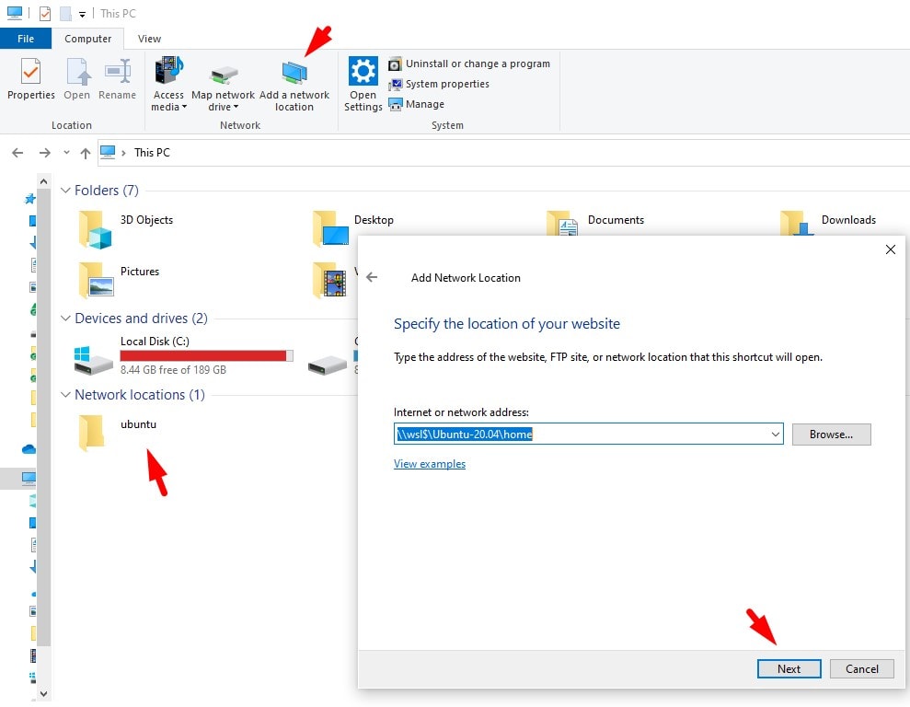Open the Access media dropdown

pos(168,84)
